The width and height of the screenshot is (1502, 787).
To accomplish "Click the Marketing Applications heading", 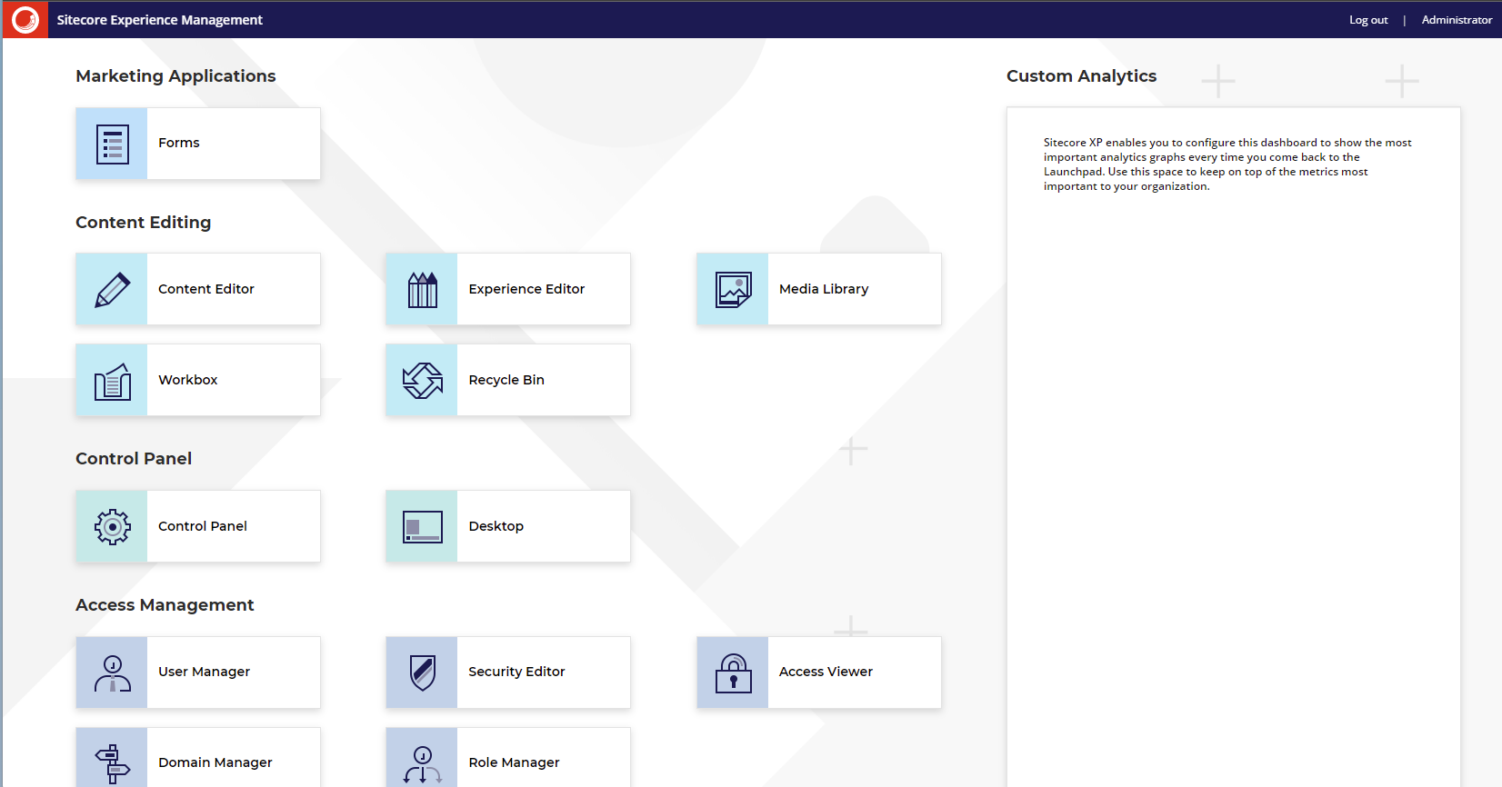I will pos(175,76).
